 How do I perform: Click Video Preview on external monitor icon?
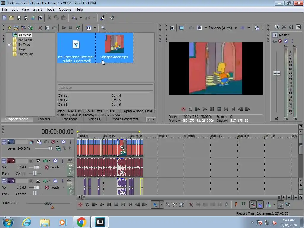click(181, 28)
